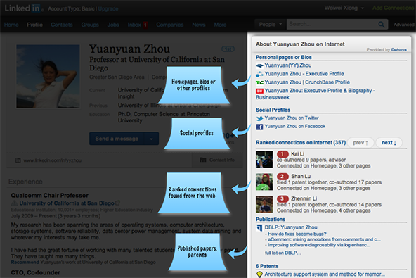416x278 pixels.
Task: Open the Architecture support system patent link
Action: coord(325,274)
